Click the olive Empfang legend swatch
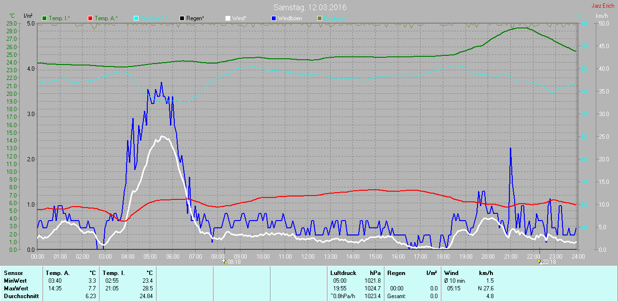This screenshot has width=618, height=301. 319,18
